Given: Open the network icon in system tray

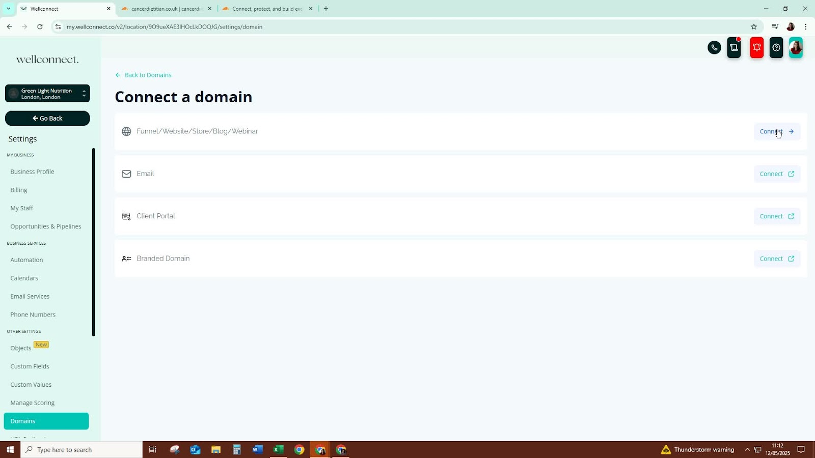Looking at the screenshot, I should (757, 450).
